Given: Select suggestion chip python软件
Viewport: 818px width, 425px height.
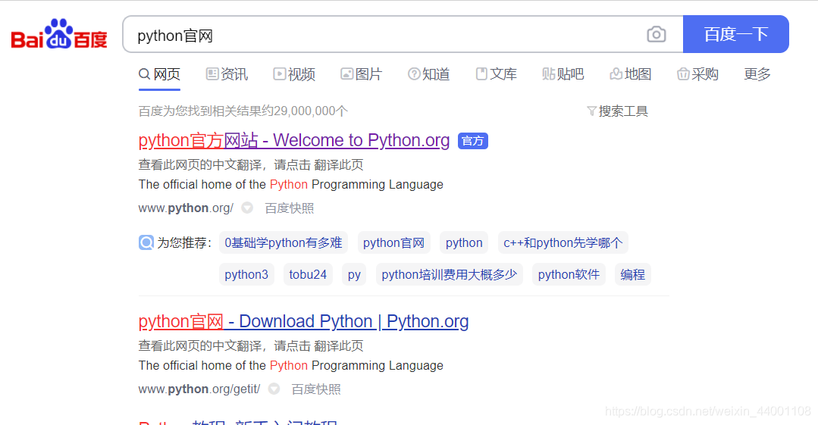Looking at the screenshot, I should (569, 275).
